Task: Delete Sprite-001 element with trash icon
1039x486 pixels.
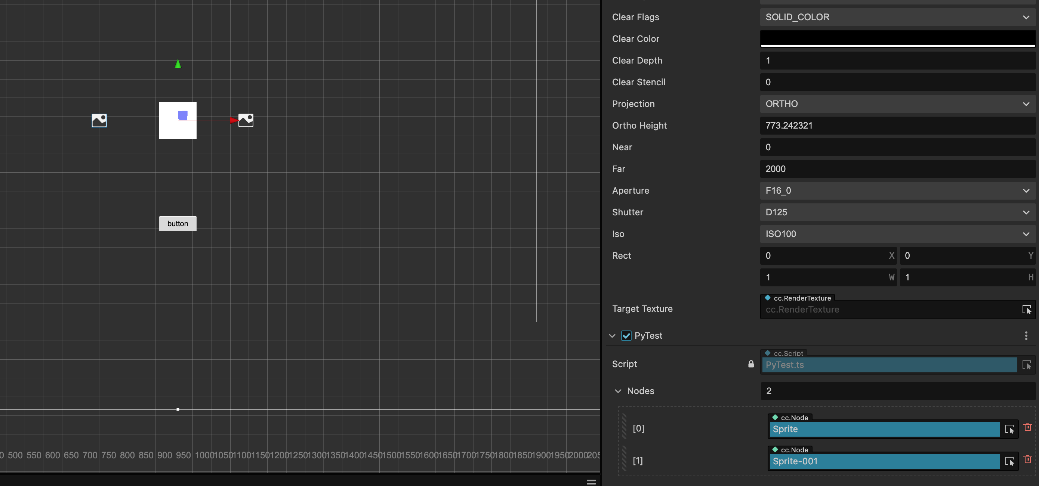Action: click(1027, 459)
